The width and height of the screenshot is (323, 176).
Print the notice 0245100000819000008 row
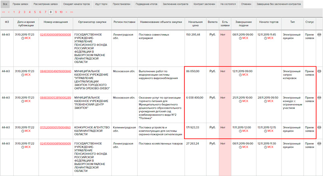pyautogui.click(x=319, y=35)
